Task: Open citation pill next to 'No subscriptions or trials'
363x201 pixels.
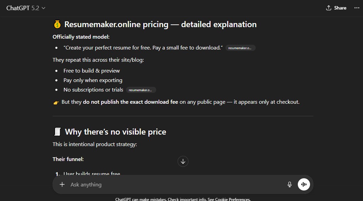Action: 141,90
